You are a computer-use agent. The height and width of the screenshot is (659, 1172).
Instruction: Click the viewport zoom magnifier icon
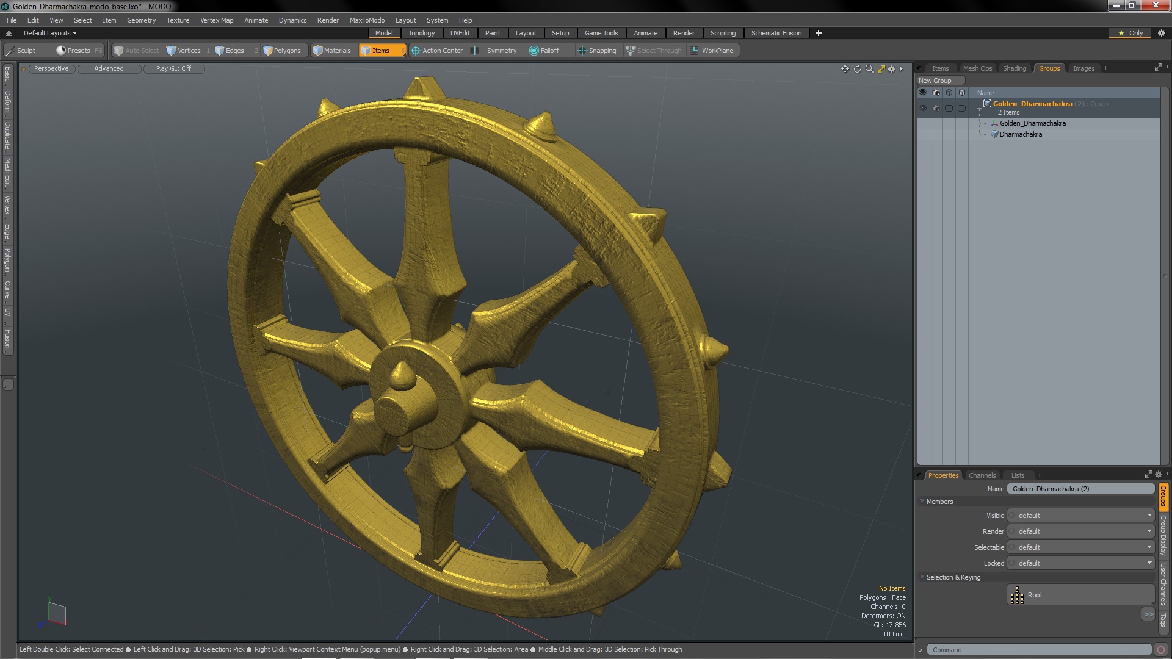point(869,69)
